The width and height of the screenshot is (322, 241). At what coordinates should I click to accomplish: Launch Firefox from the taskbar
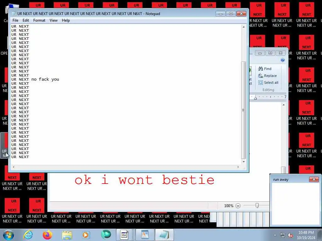pos(47,235)
